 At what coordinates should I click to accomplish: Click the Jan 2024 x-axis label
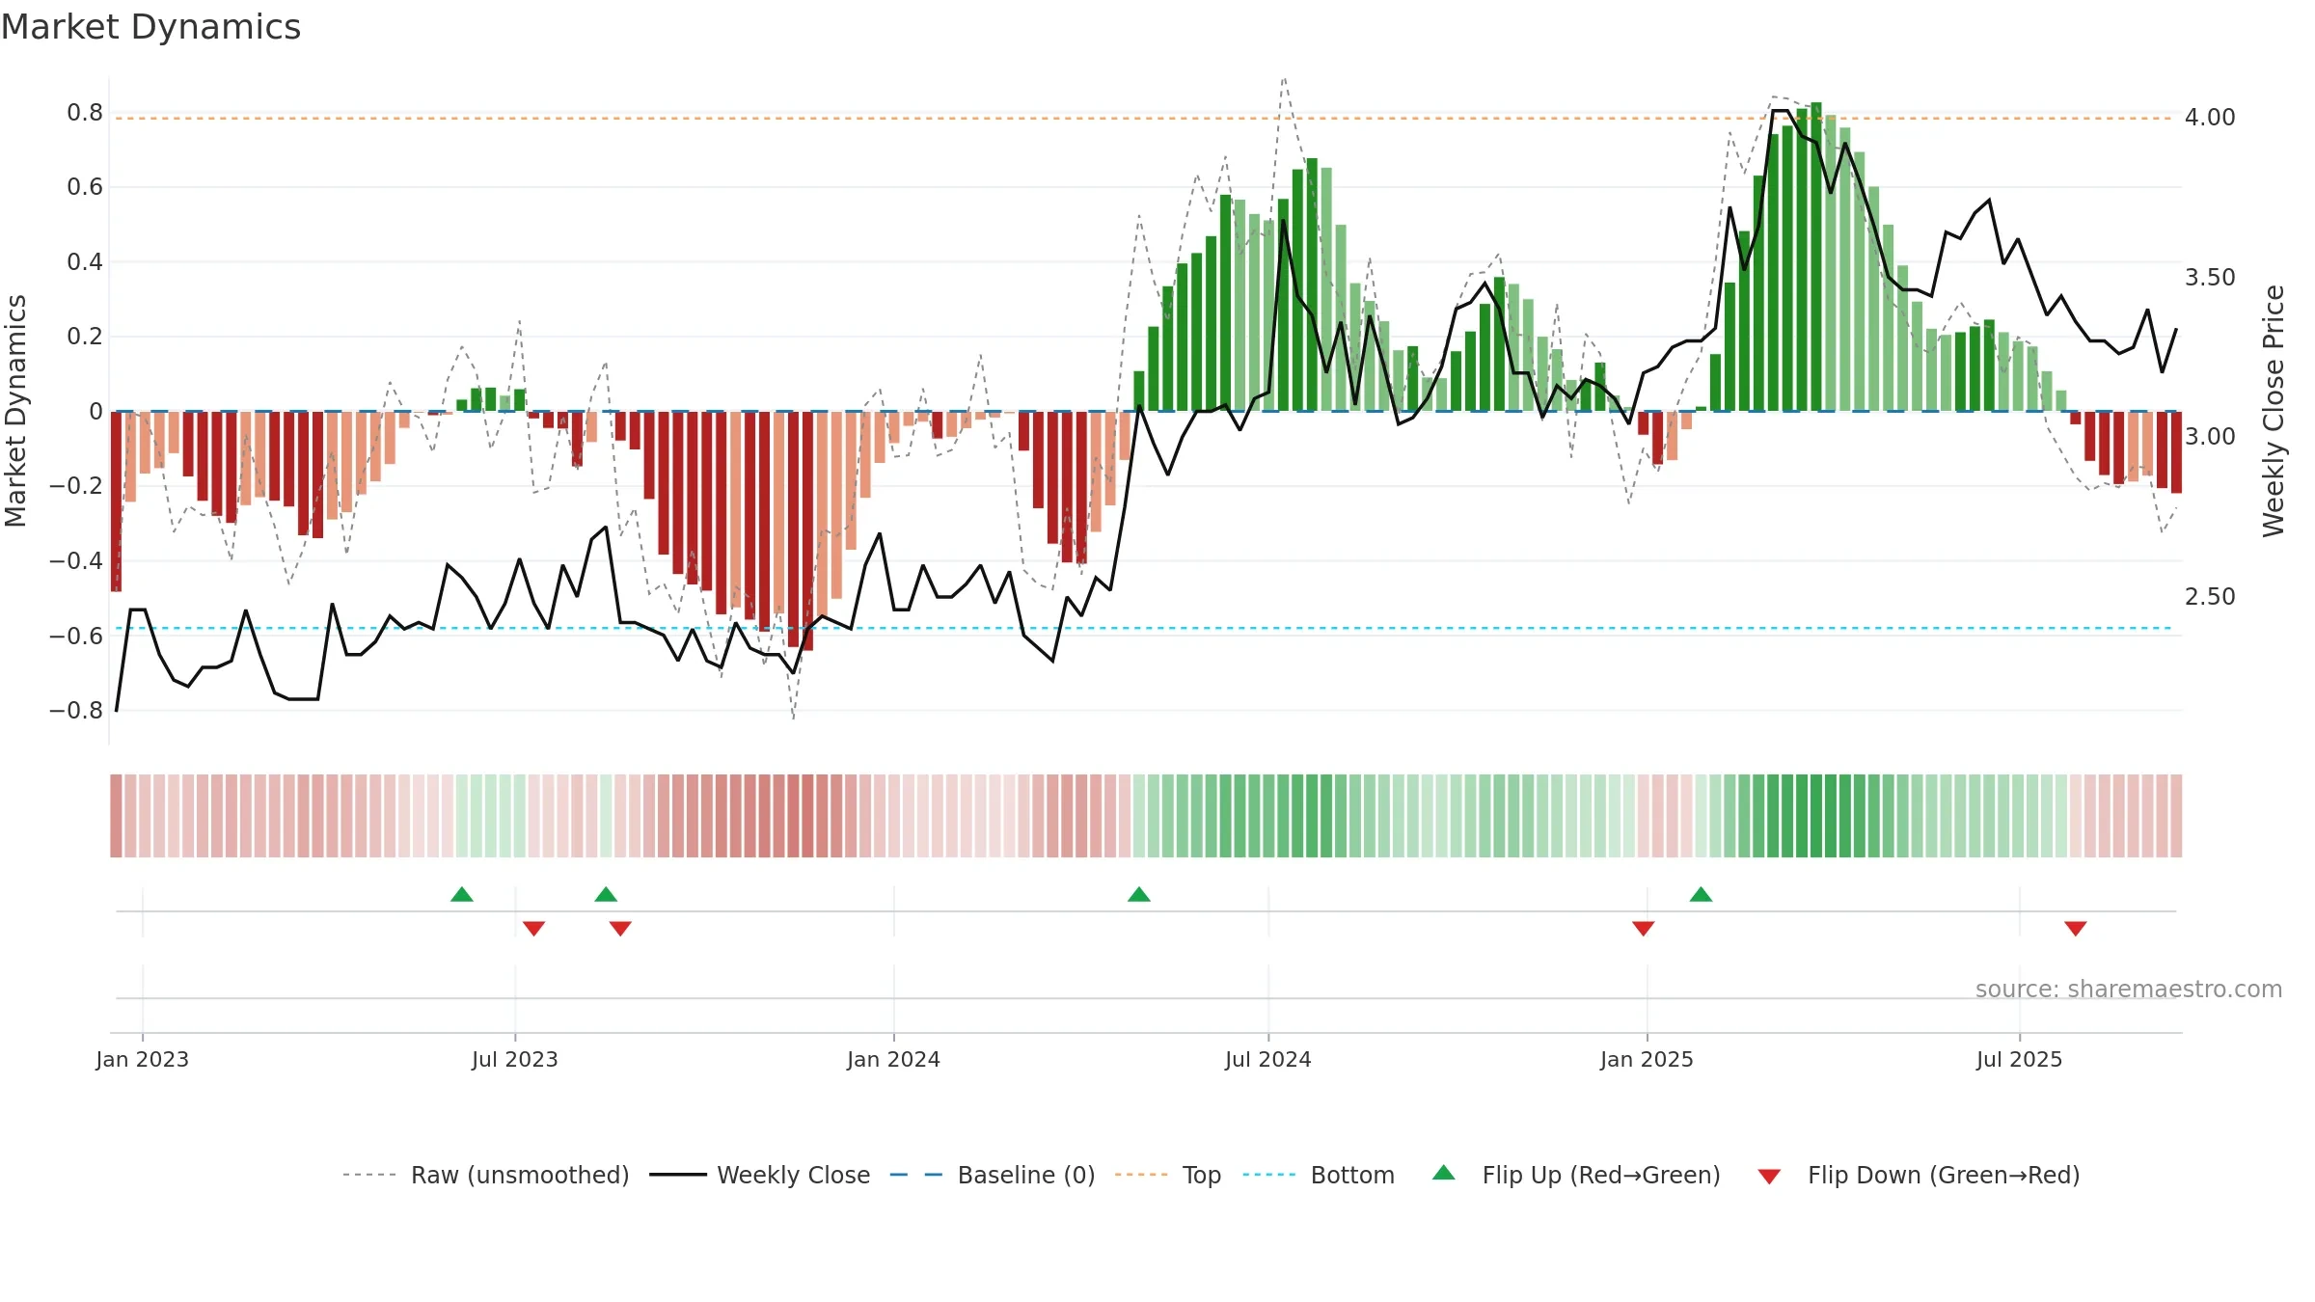click(894, 1059)
